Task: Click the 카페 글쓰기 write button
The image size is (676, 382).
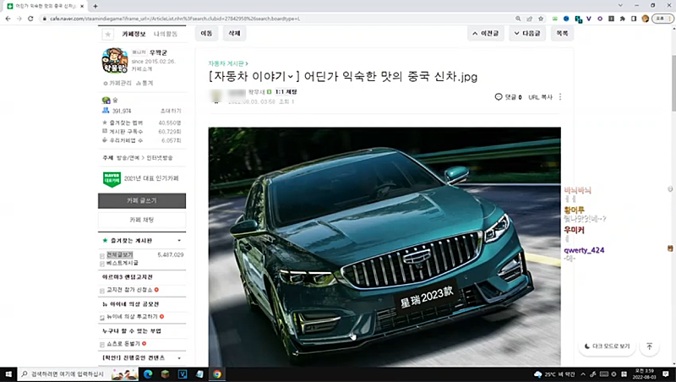Action: point(142,200)
